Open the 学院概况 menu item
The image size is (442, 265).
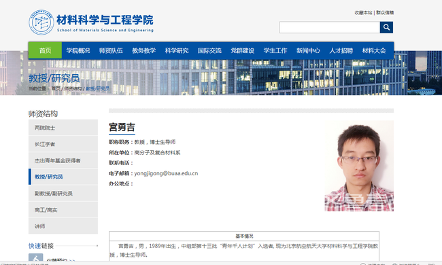(78, 50)
